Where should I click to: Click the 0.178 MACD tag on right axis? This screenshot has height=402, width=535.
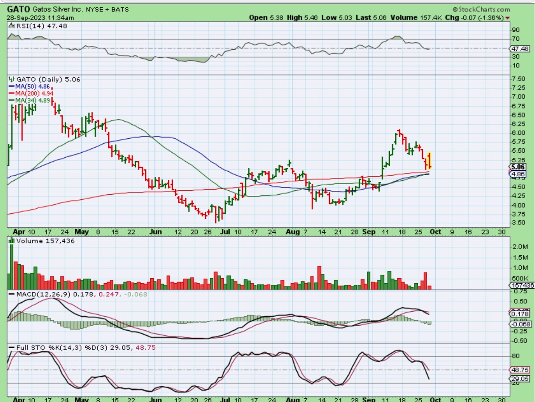pos(520,314)
